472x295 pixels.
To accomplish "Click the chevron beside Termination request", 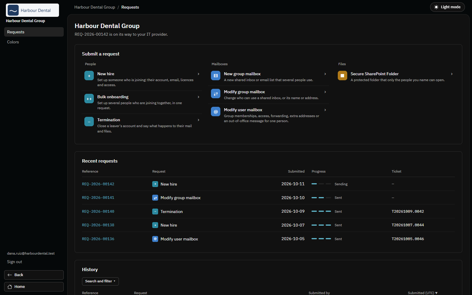I will 199,120.
